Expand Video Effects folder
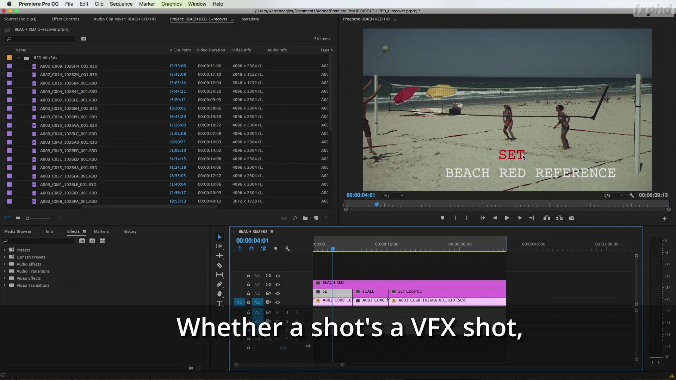Screen dimensions: 676x380 click(4, 278)
